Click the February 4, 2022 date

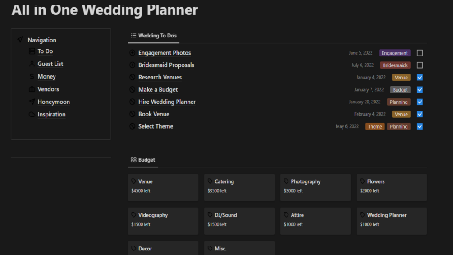[370, 114]
